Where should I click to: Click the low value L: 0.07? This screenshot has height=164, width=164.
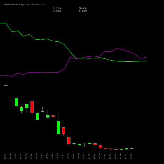tap(83, 11)
